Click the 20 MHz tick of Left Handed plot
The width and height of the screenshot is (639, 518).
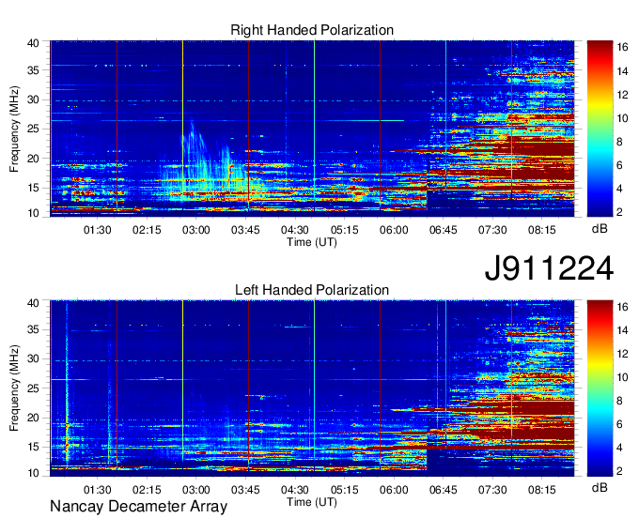(33, 418)
